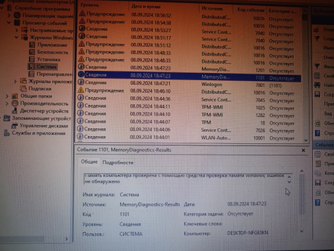Screen dimensions: 334x251
Task: Collapse the Просмотр событий node
Action: (9, 23)
